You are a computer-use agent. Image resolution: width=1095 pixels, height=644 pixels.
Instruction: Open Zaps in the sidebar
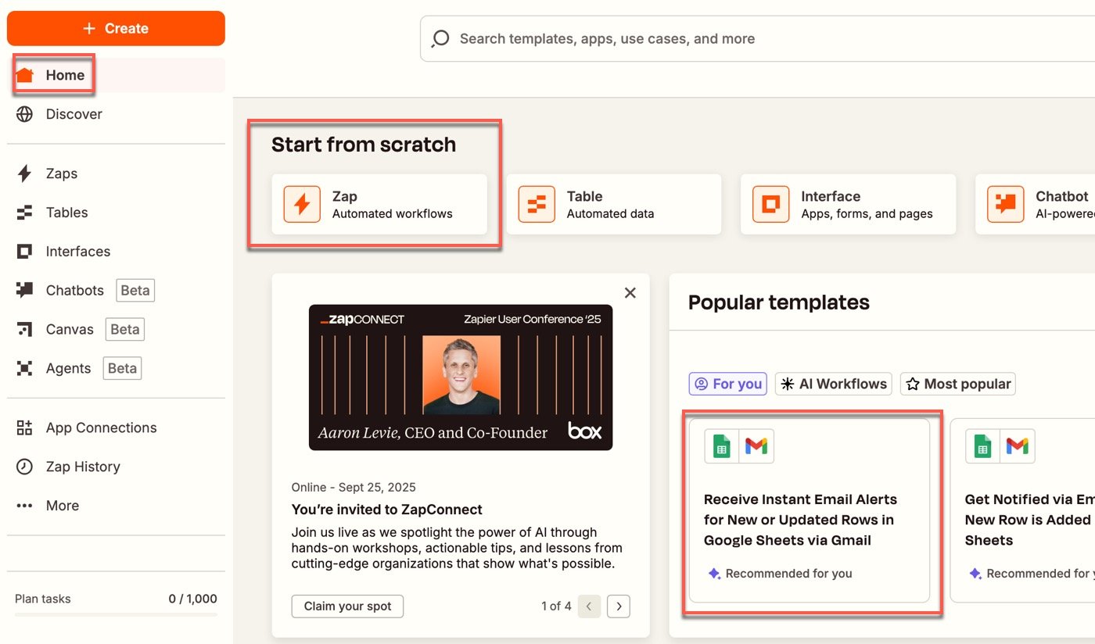(x=116, y=174)
